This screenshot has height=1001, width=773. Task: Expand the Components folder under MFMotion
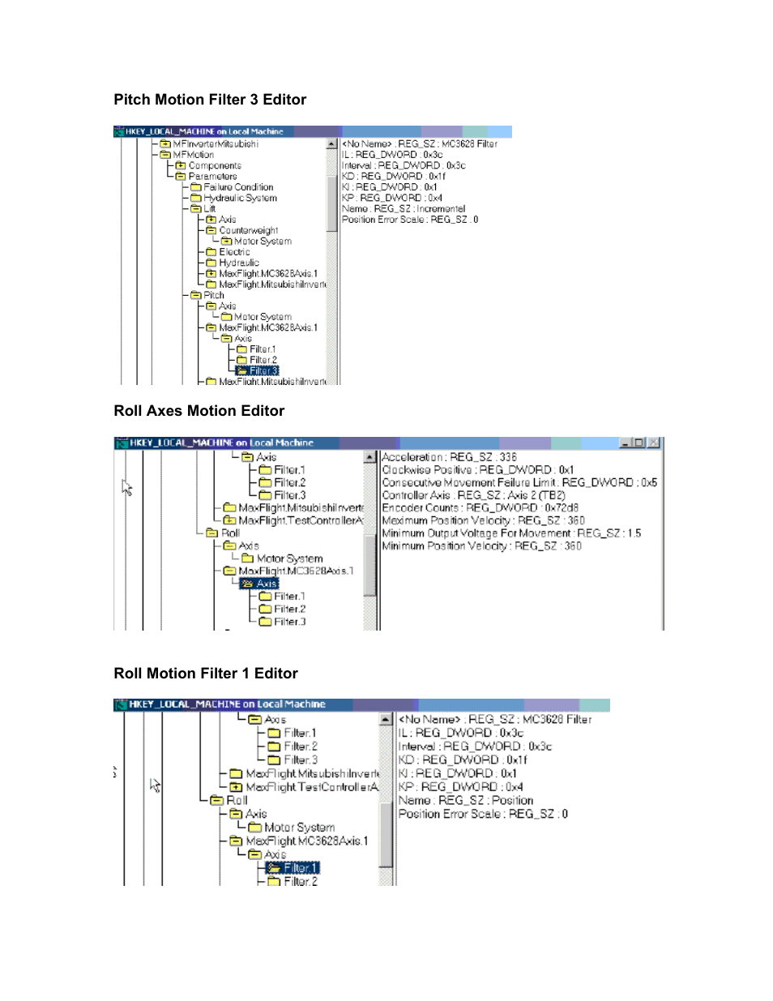[x=181, y=165]
